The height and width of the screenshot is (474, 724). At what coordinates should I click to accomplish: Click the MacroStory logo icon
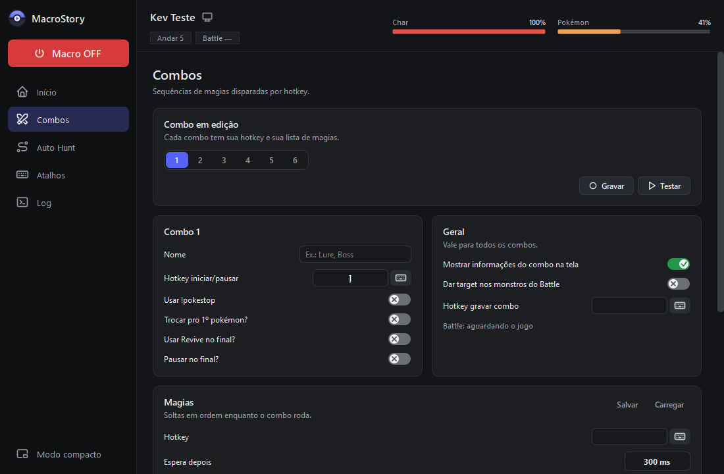(x=17, y=18)
